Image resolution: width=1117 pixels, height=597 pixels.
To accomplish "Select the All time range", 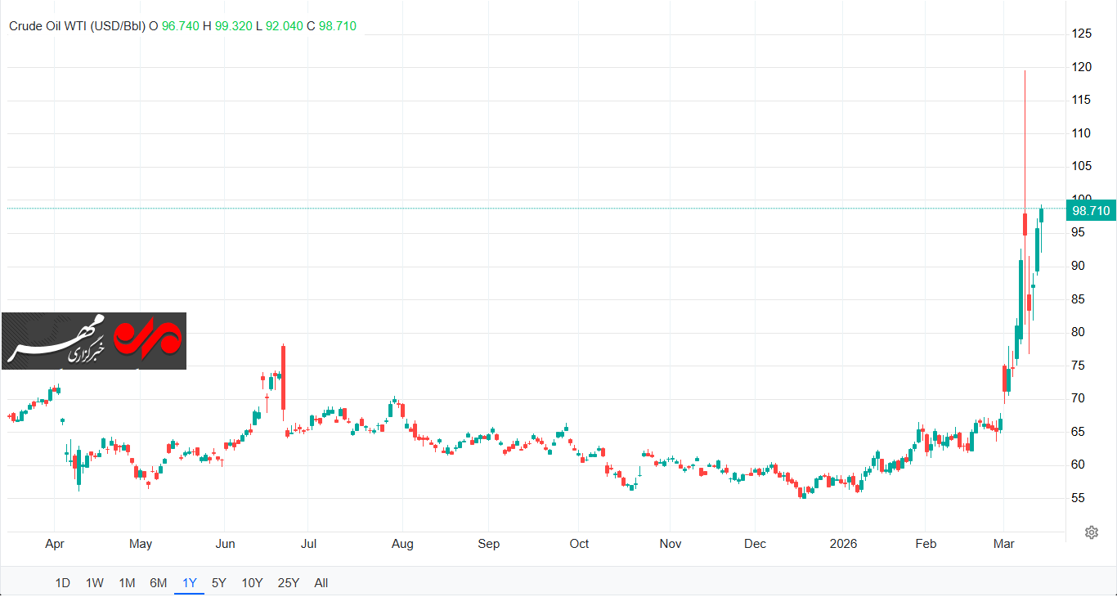I will coord(321,583).
